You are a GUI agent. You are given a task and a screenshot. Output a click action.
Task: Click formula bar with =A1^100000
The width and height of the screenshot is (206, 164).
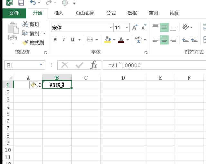[x=154, y=65]
